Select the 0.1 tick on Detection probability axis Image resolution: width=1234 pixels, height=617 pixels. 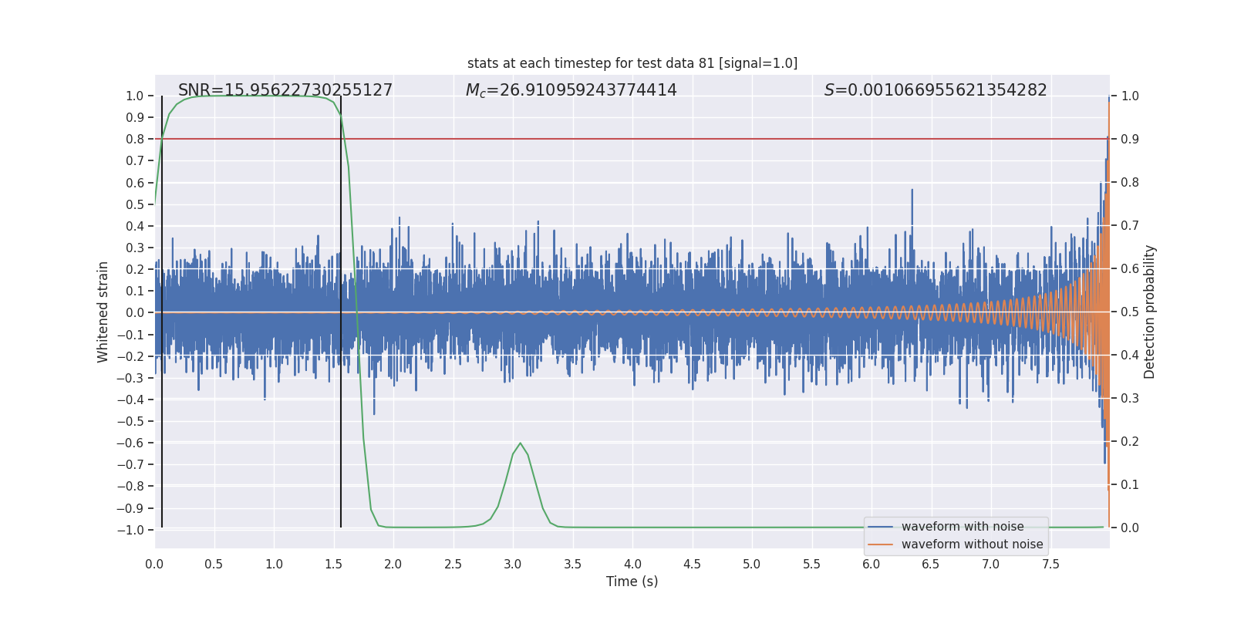(1130, 485)
